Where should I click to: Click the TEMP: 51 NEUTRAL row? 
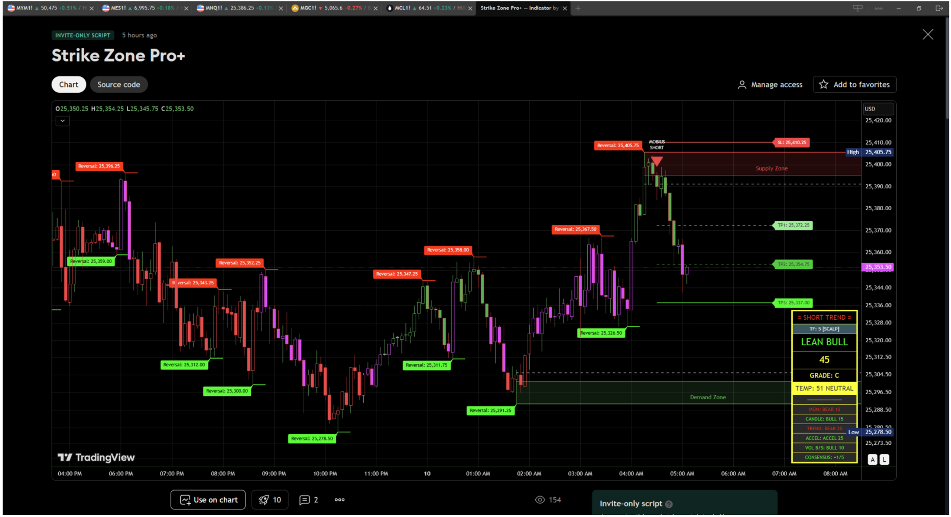(x=824, y=389)
